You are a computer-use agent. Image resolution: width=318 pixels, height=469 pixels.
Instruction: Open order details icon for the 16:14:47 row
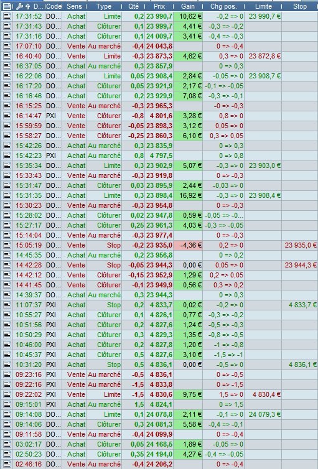click(x=7, y=116)
